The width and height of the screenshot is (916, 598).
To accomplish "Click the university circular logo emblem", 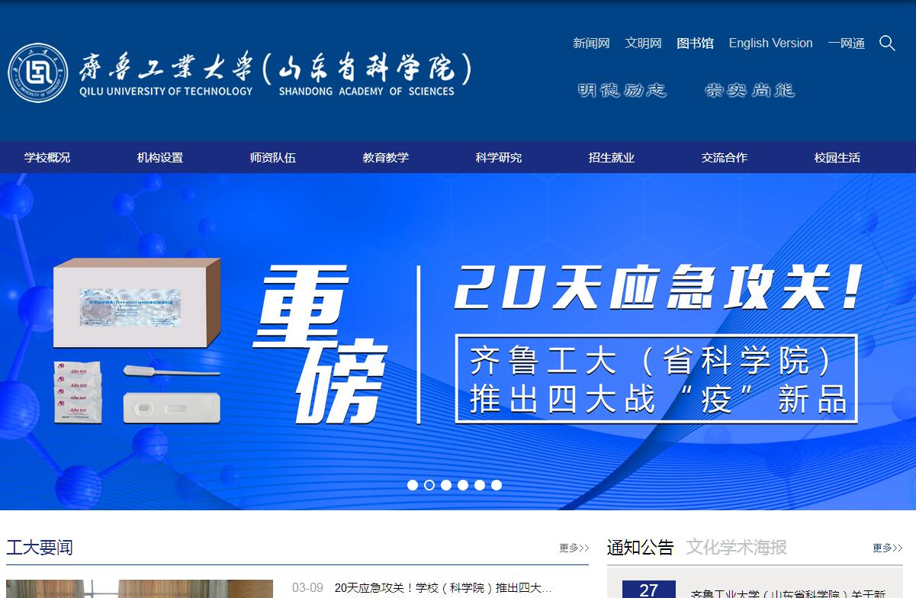I will [38, 73].
